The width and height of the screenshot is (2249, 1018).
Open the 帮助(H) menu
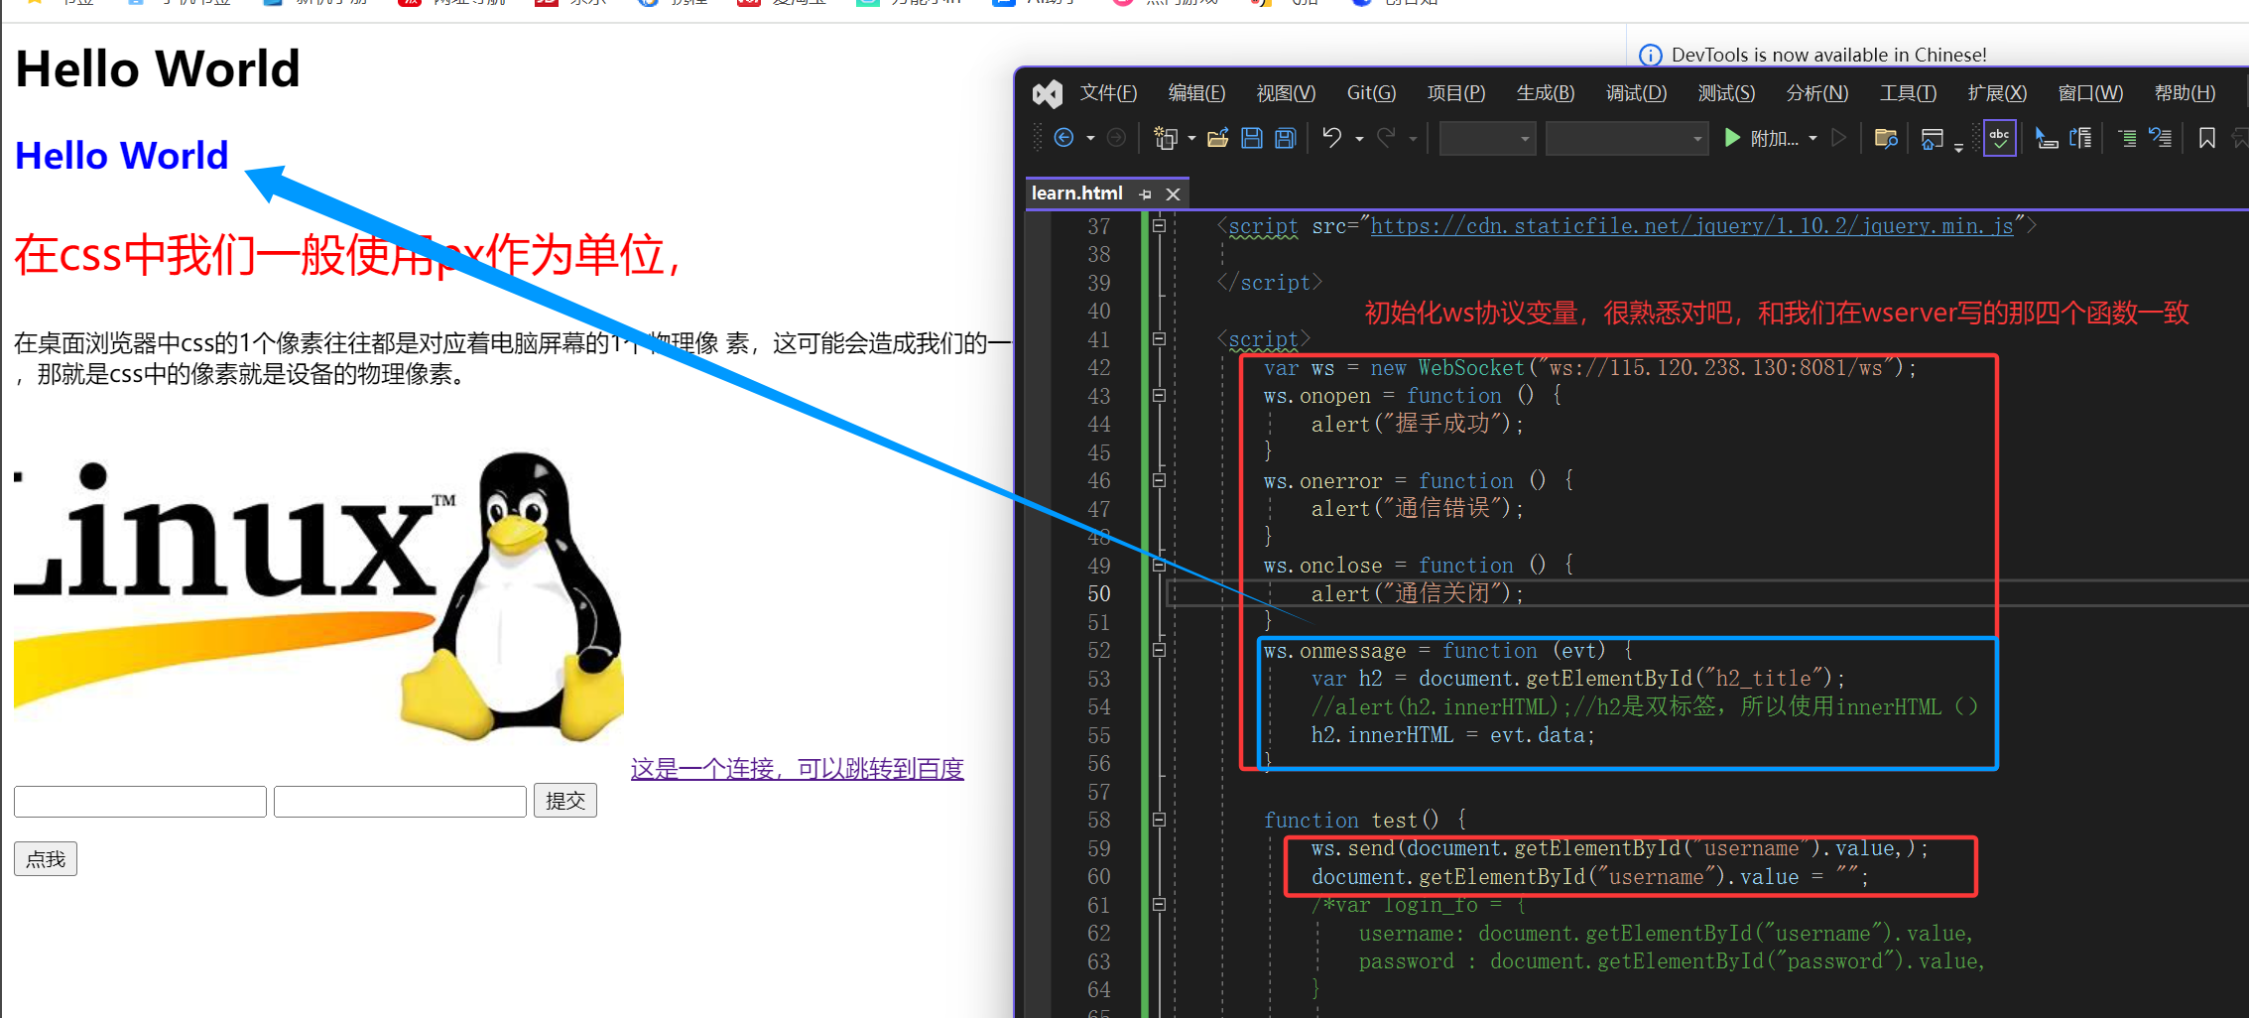(x=2185, y=93)
